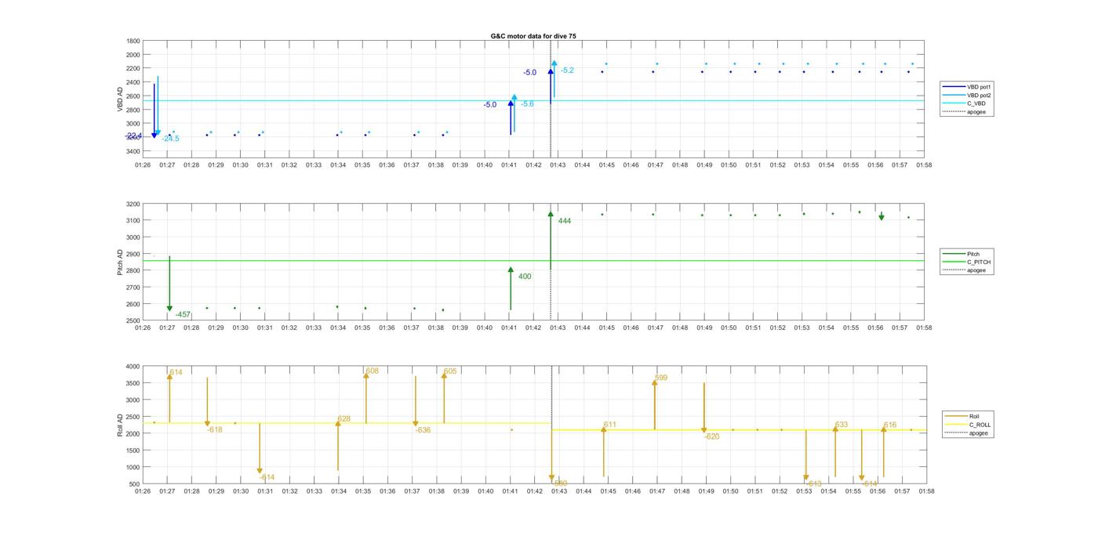Click the apogee entry in the VBD legend
The height and width of the screenshot is (543, 1098).
[x=965, y=111]
